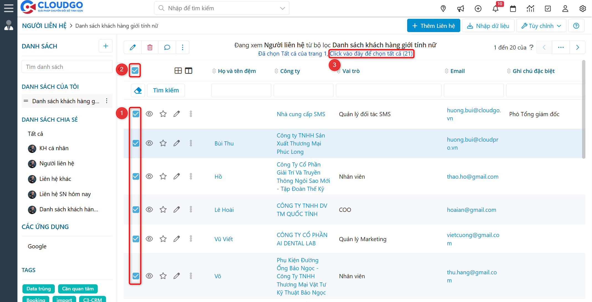
Task: Click eye icon on Hồ row
Action: [149, 176]
